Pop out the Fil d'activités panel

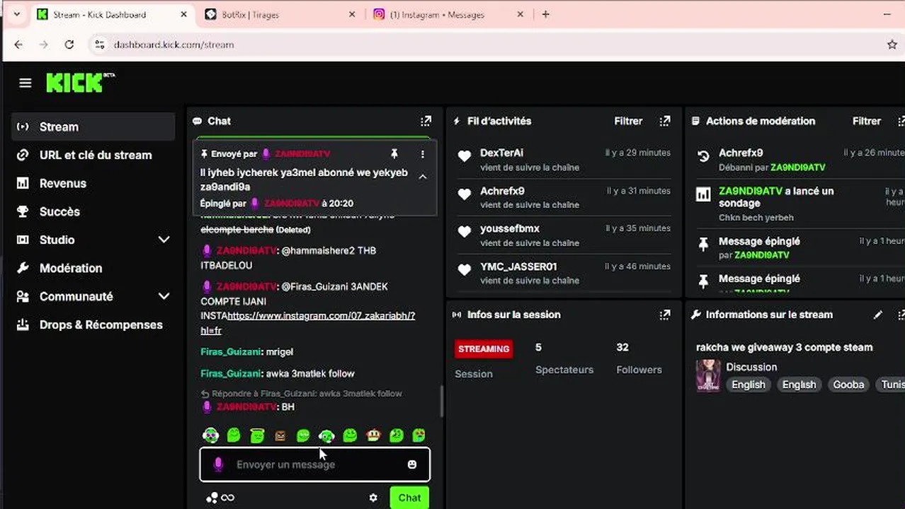[665, 121]
